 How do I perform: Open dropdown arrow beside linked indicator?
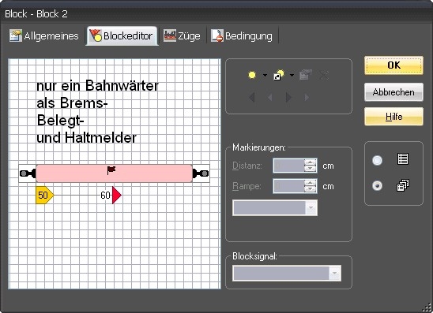click(292, 75)
